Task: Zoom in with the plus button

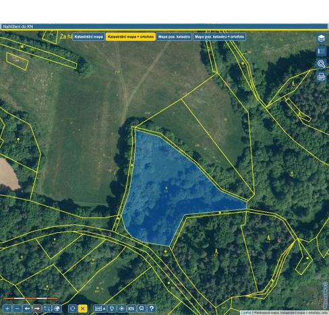Action: 7,309
